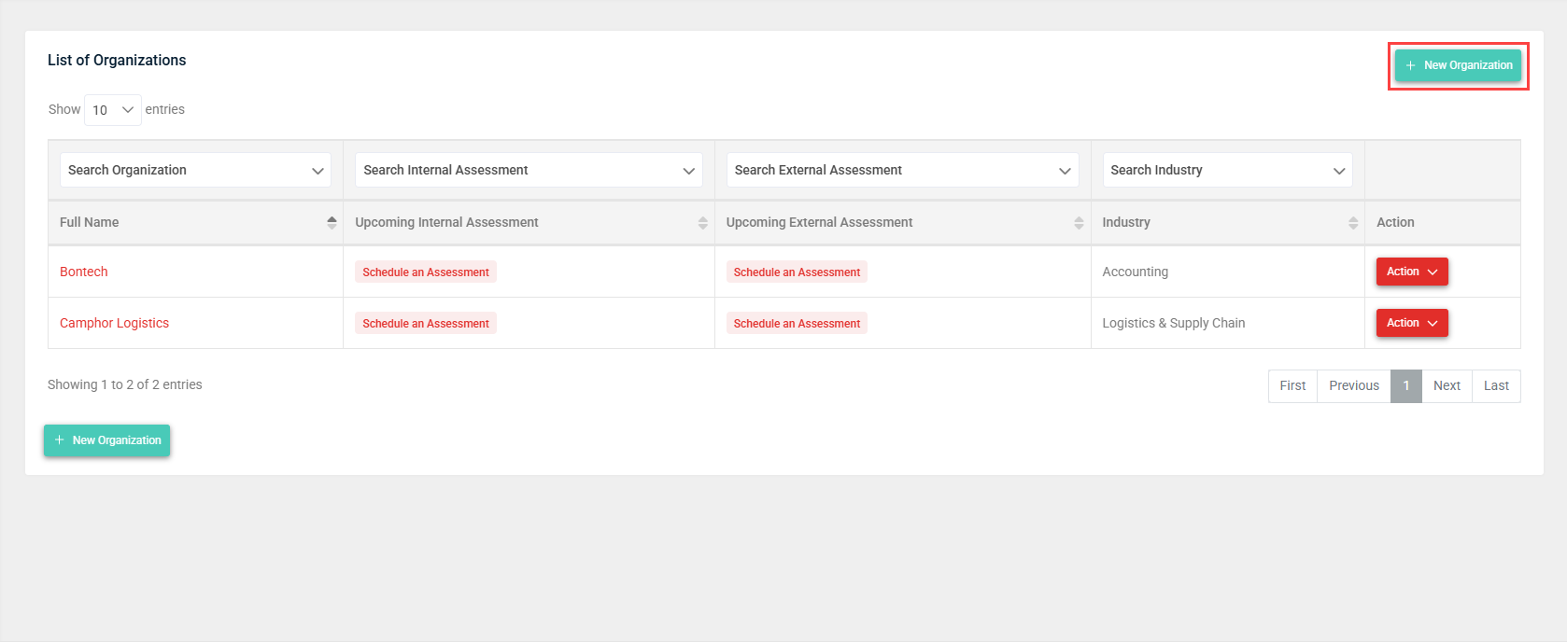Schedule an internal assessment for Bontech

coord(426,272)
